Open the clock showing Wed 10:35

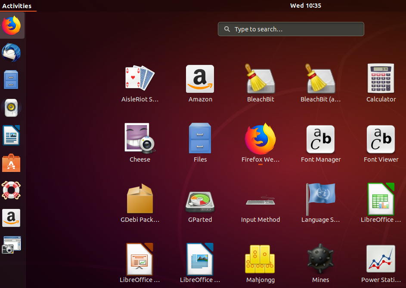(x=306, y=6)
